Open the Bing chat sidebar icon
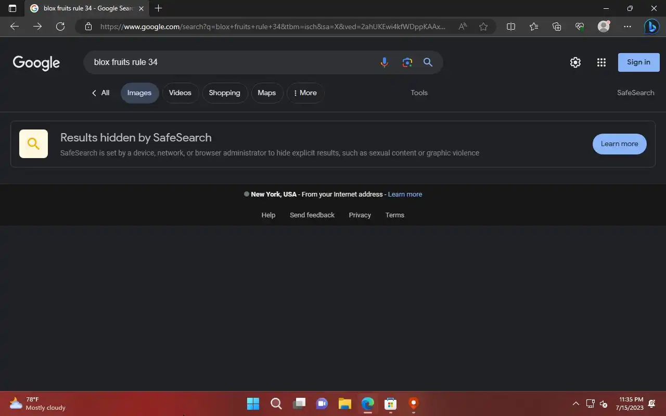The height and width of the screenshot is (416, 666). coord(651,27)
